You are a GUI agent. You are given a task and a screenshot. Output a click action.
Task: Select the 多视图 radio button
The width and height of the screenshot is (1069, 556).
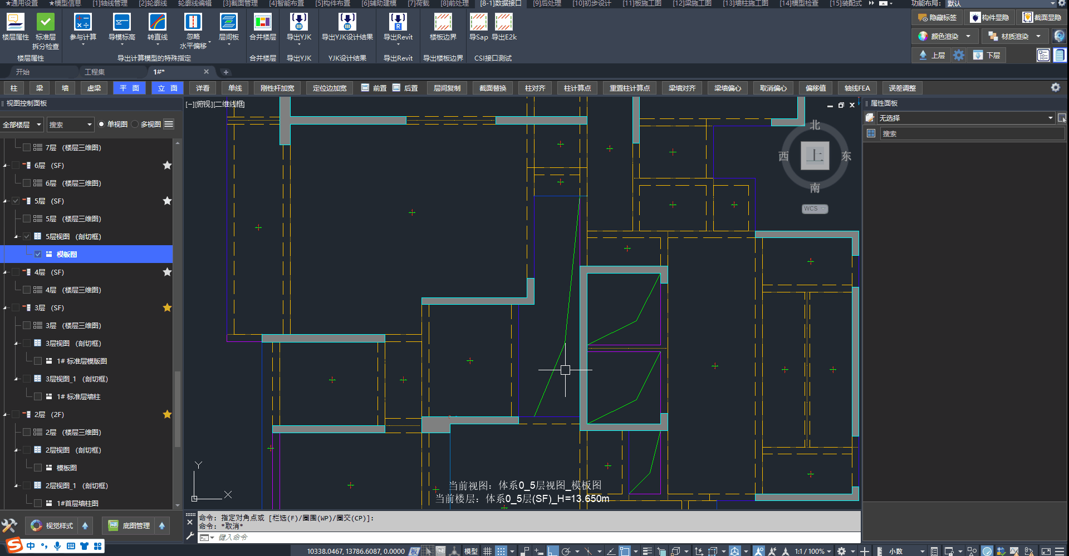[x=135, y=124]
